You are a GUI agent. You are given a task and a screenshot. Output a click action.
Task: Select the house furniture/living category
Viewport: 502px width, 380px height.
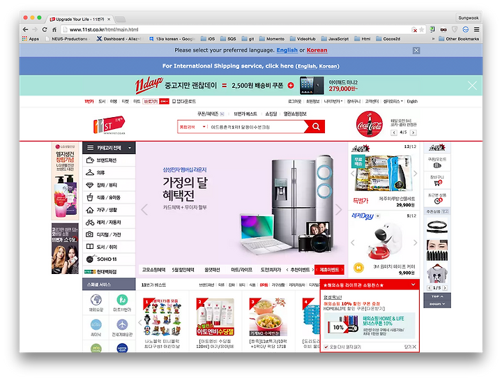[x=109, y=210]
